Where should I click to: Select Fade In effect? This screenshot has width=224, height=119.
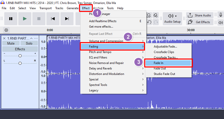168,63
